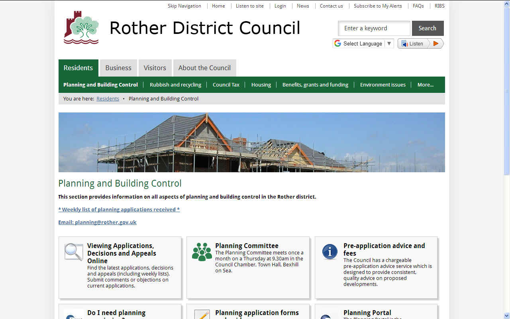The width and height of the screenshot is (510, 319).
Task: Click Subscribe to My Alerts link
Action: [378, 6]
